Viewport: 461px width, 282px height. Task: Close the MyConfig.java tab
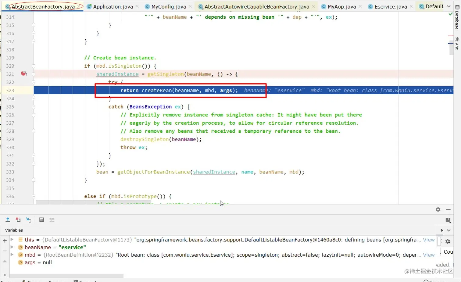click(x=190, y=6)
